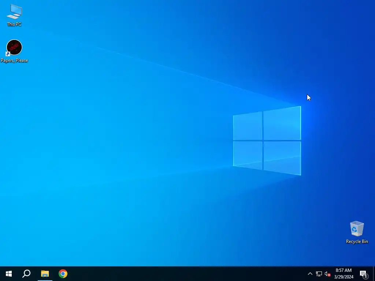Launch Google Chrome from the taskbar
Screen dimensions: 375x281
[x=63, y=274]
